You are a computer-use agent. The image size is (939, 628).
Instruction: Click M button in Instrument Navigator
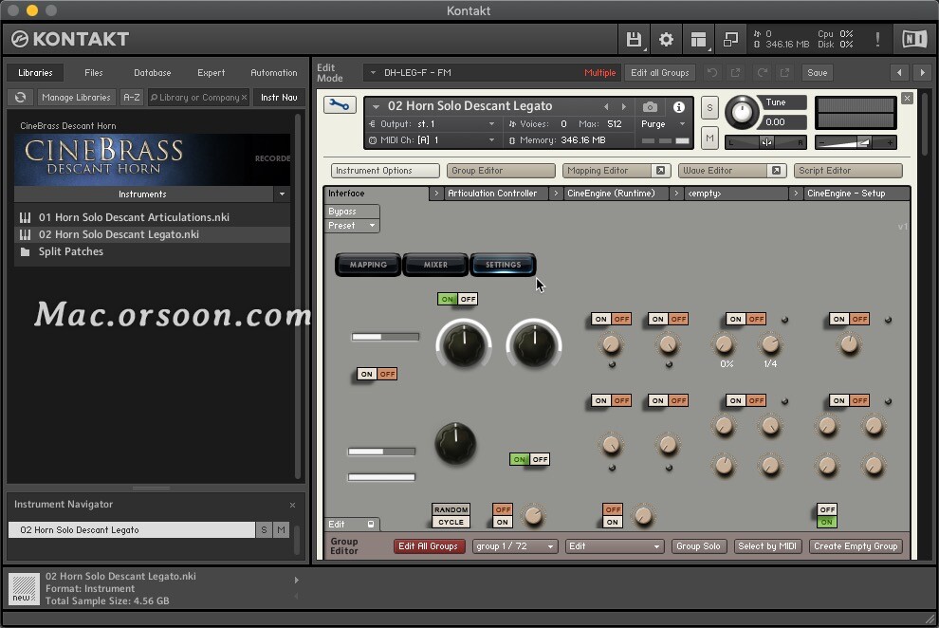(281, 530)
